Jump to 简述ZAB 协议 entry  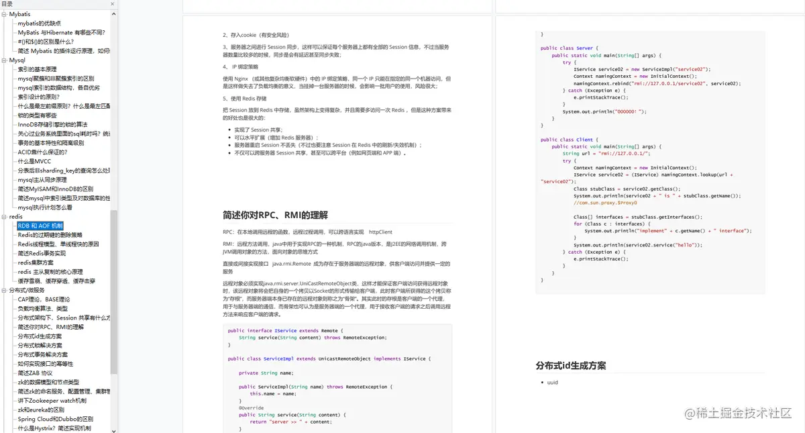(35, 373)
